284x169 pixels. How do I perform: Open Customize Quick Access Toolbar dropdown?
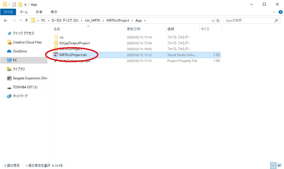click(x=25, y=4)
